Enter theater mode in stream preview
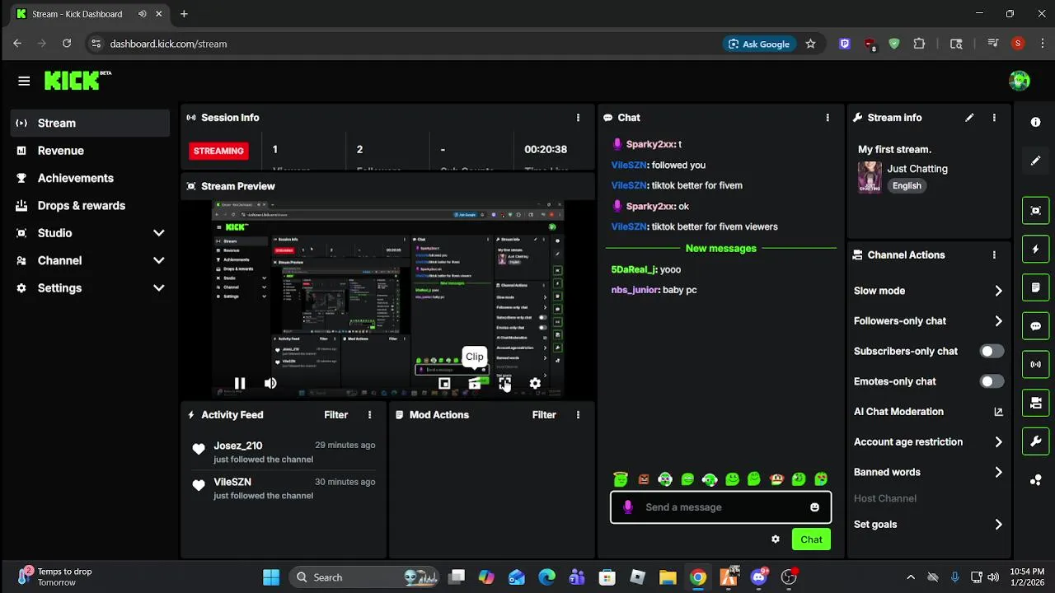1055x593 pixels. [x=504, y=383]
